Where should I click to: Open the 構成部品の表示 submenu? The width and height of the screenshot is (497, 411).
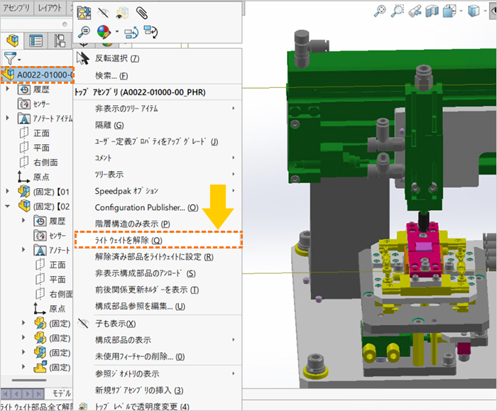[x=158, y=340]
